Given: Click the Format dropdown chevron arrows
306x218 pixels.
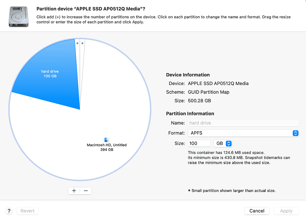Looking at the screenshot, I should pyautogui.click(x=295, y=133).
